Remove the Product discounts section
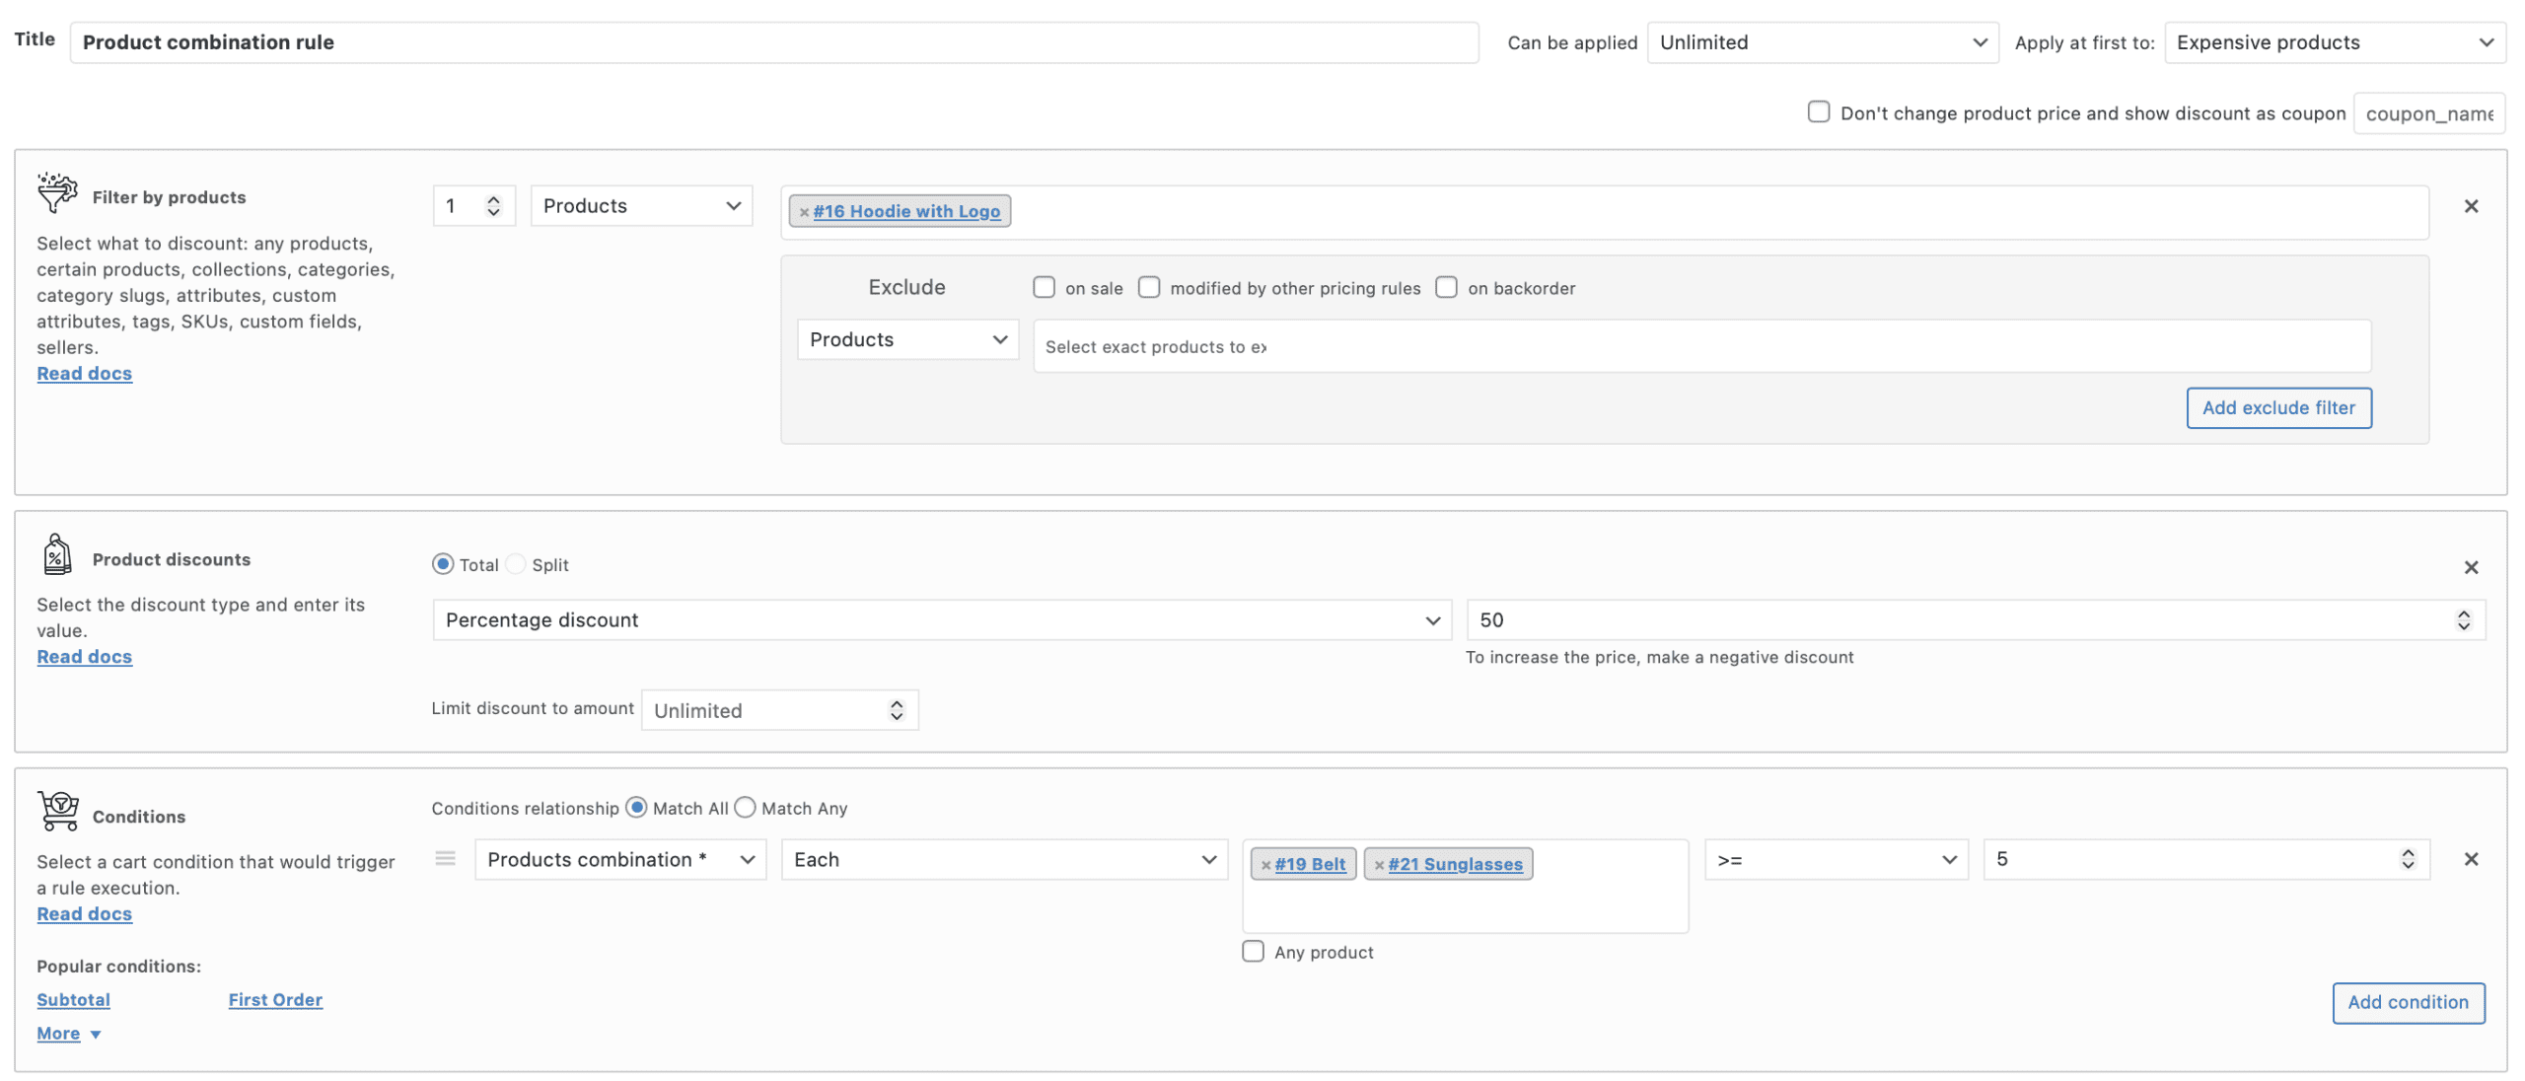Viewport: 2525px width, 1081px height. [x=2470, y=567]
